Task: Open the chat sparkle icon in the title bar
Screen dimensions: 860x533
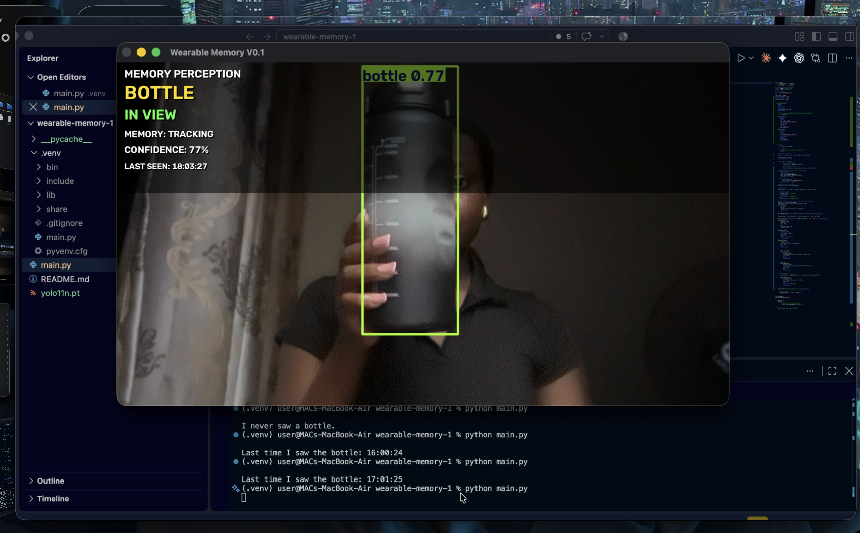Action: [586, 36]
